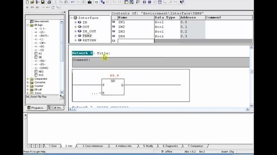Select the RETURN interface node
277x155 pixels.
click(x=89, y=40)
